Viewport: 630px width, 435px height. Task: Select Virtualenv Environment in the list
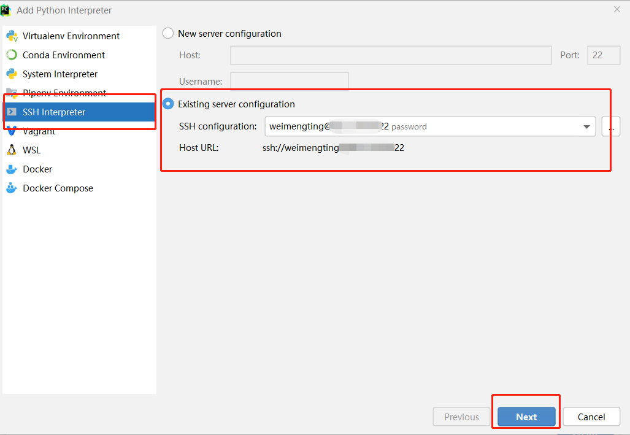pos(79,36)
